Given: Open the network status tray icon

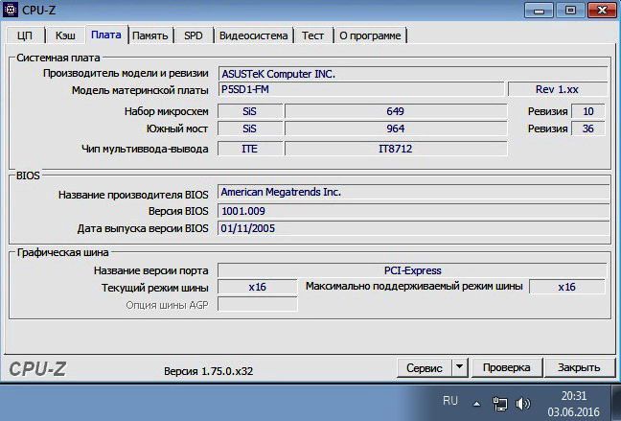Looking at the screenshot, I should [x=500, y=404].
